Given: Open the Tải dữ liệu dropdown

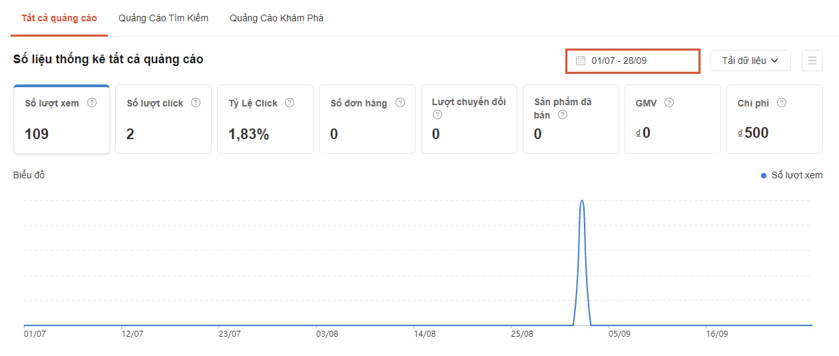Looking at the screenshot, I should click(x=750, y=61).
